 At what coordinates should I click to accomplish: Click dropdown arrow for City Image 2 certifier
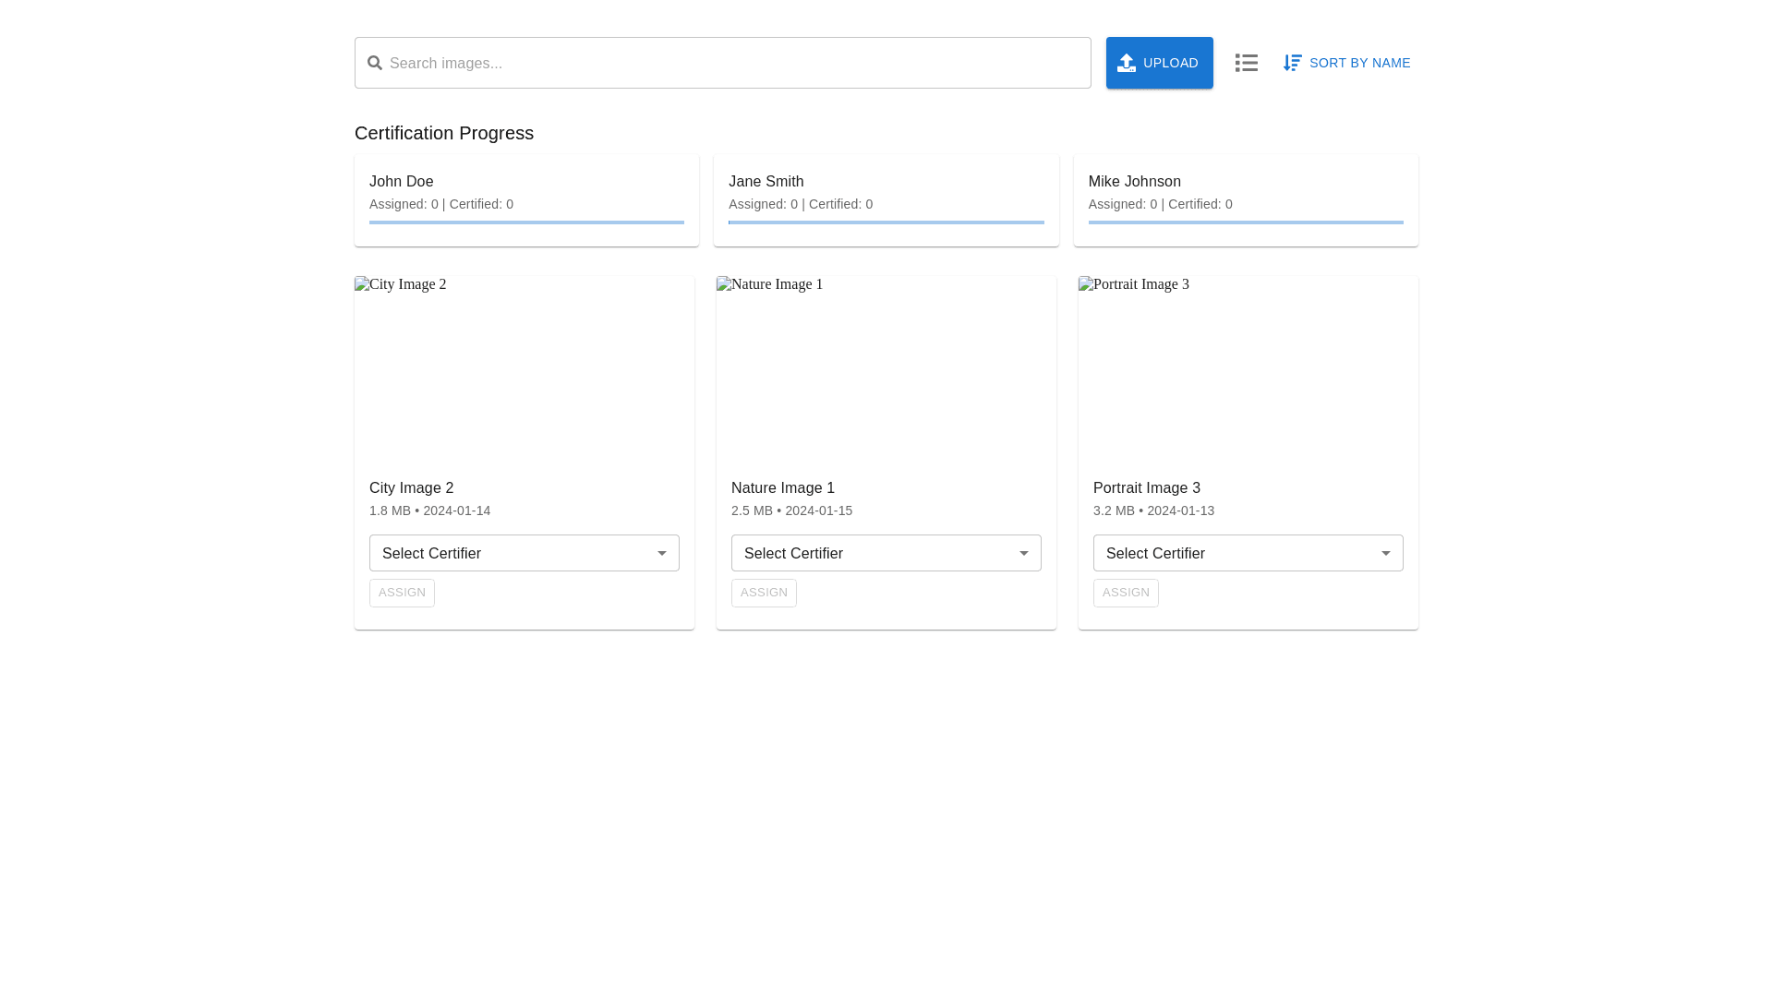coord(661,553)
